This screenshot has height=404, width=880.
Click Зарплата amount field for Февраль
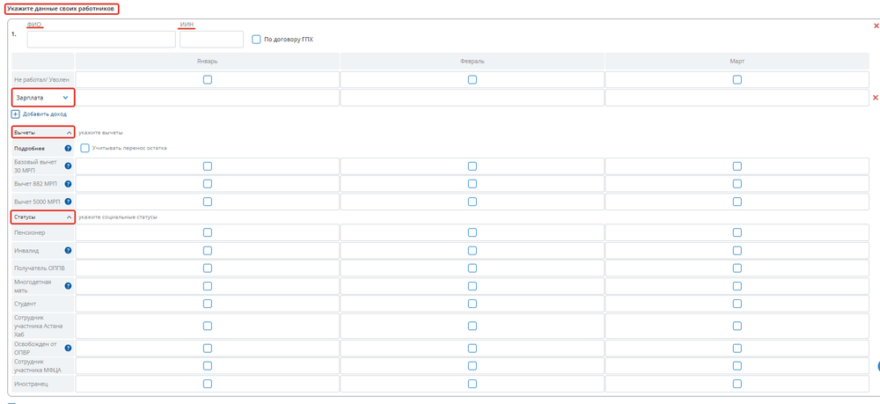pos(473,98)
